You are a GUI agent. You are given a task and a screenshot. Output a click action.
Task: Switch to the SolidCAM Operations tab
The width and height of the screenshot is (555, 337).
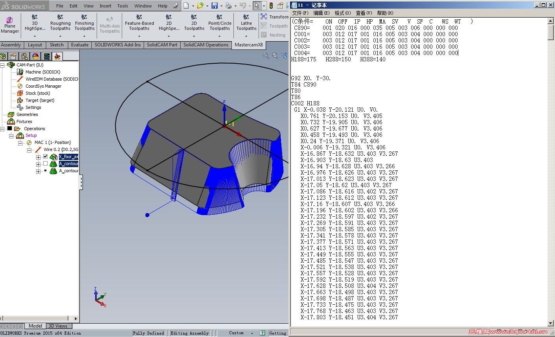coord(206,45)
